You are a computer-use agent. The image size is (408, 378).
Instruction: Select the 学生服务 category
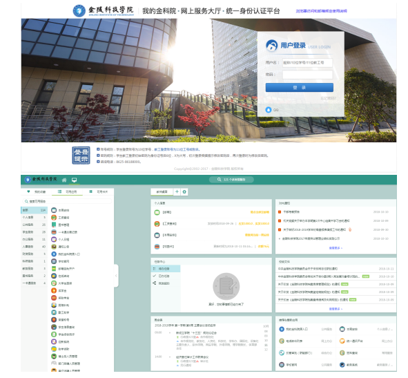34,232
